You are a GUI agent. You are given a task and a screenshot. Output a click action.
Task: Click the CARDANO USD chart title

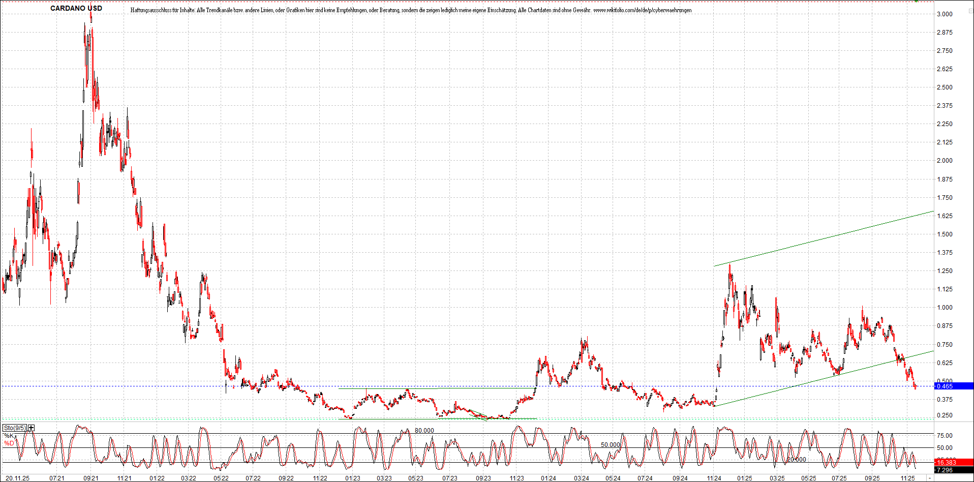click(77, 8)
